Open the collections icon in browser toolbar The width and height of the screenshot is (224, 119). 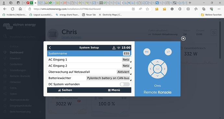204,9
